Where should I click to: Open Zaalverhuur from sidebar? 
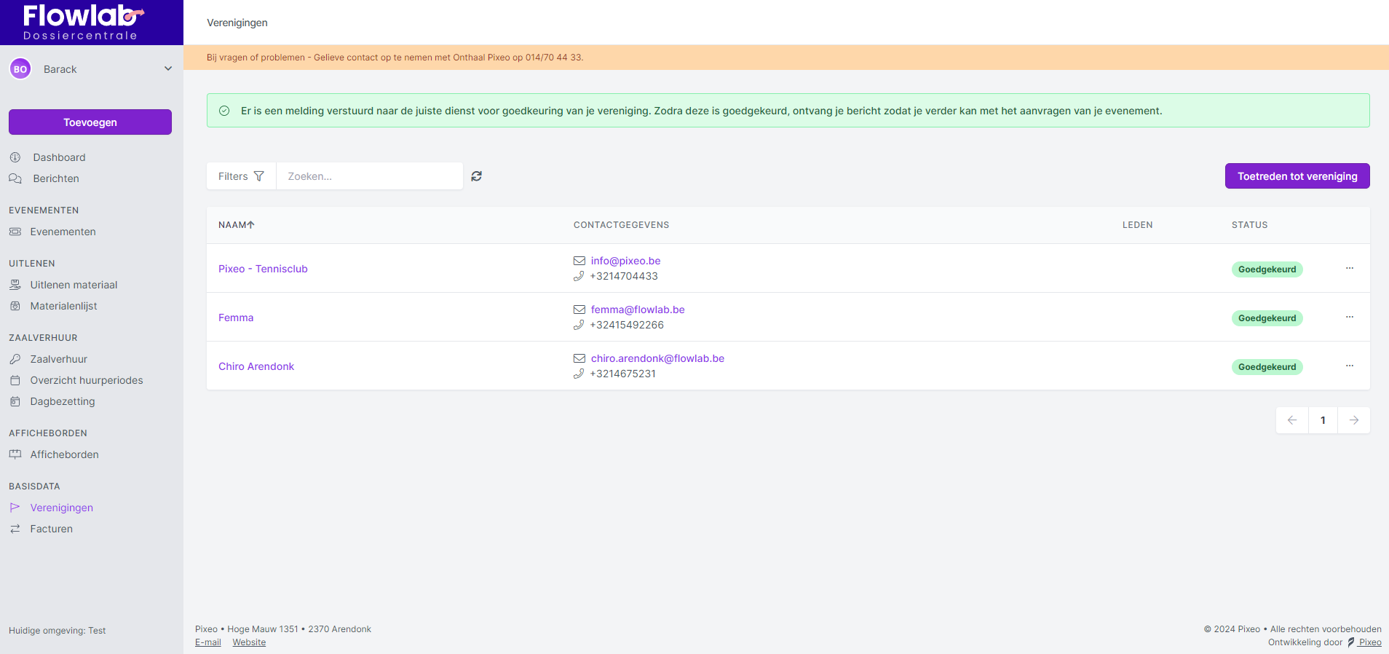click(x=58, y=359)
